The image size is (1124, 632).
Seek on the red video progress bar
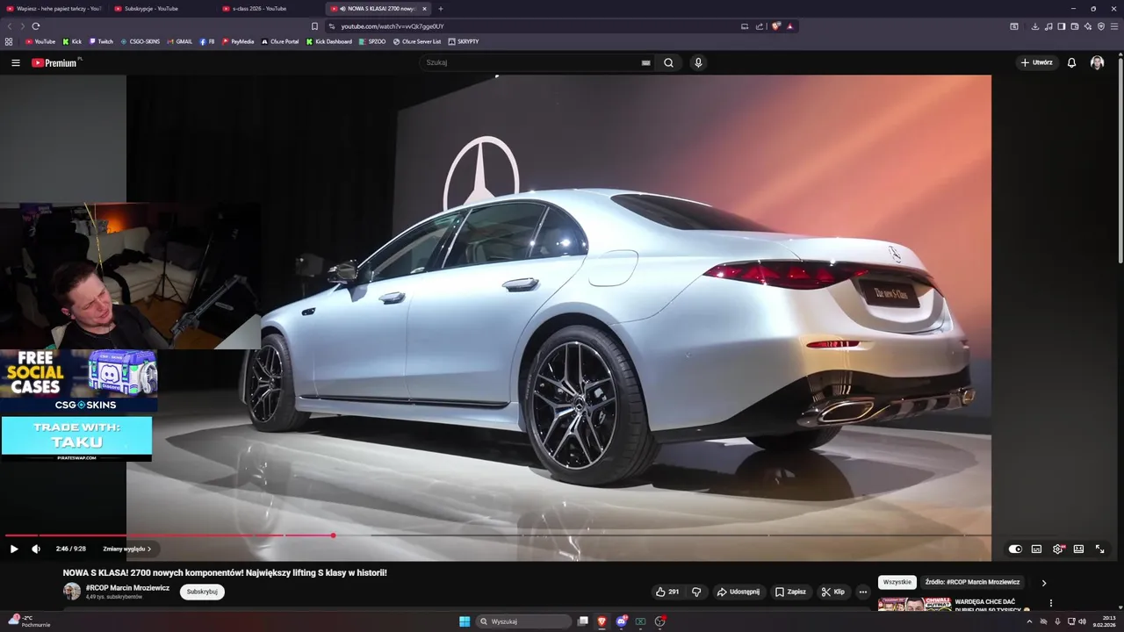169,535
